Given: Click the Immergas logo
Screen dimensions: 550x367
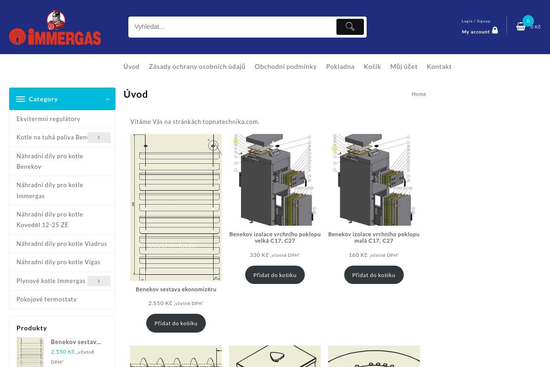Looking at the screenshot, I should 55,28.
